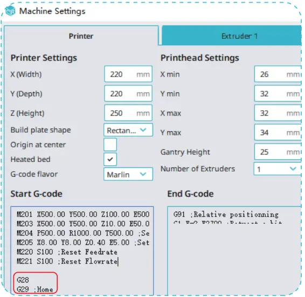305x297 pixels.
Task: Click the M203 line in Start G-code
Action: 83,224
